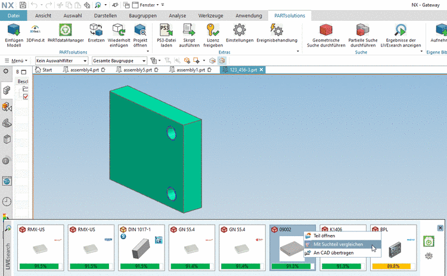447x276 pixels.
Task: Click Lizenz freigeben key icon
Action: coord(213,30)
